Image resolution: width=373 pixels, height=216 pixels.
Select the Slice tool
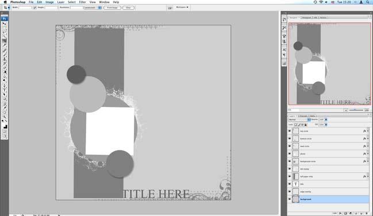4,45
